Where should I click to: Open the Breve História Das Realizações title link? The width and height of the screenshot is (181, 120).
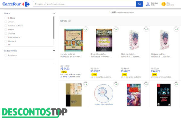[101, 55]
